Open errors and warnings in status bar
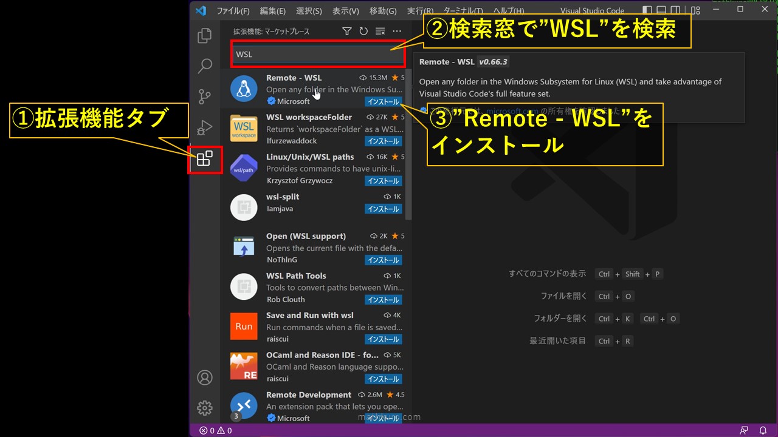778x437 pixels. click(x=215, y=430)
